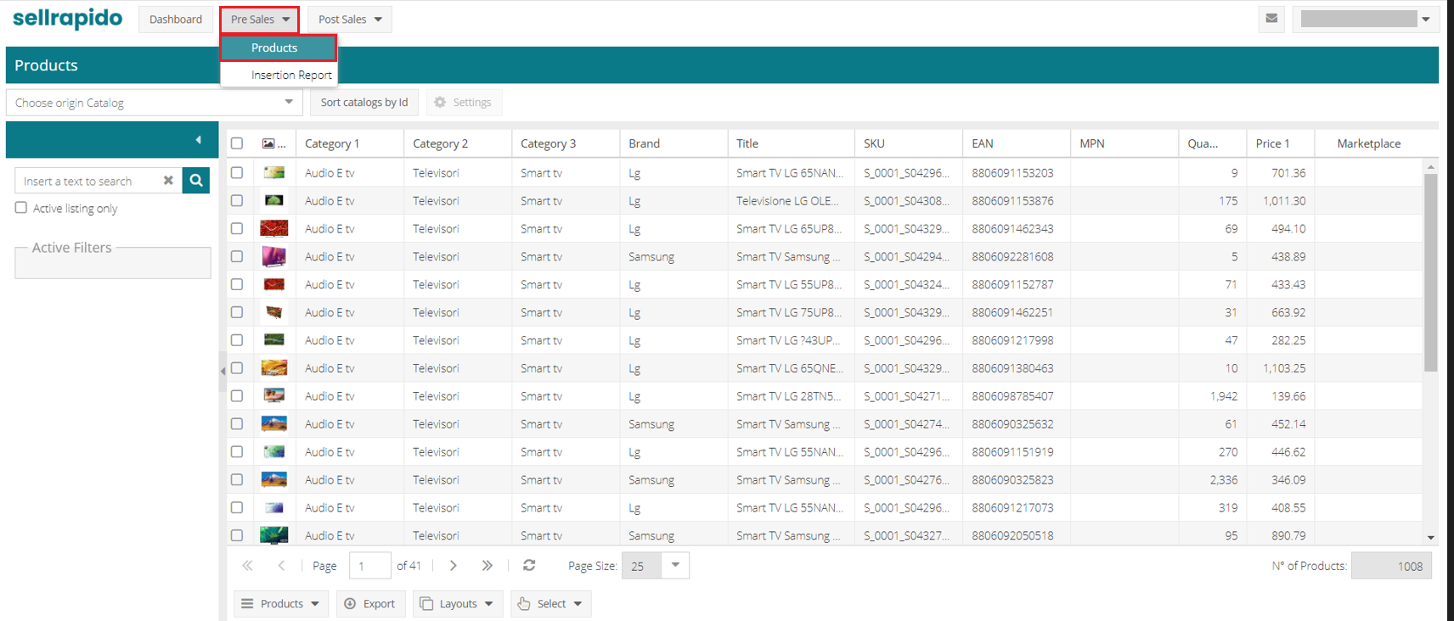Open thumbnail of Smart TV LG 28TN5 row
1454x621 pixels.
(273, 395)
